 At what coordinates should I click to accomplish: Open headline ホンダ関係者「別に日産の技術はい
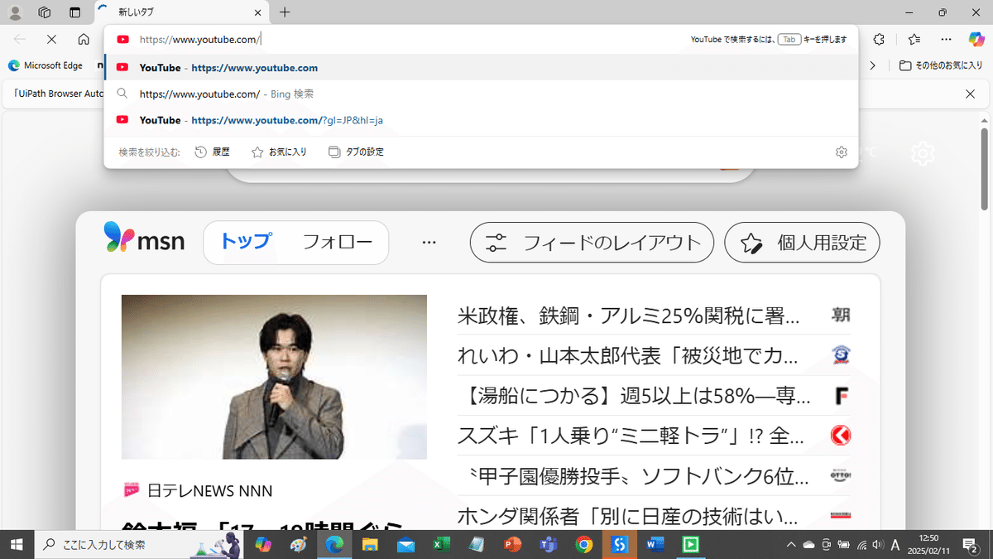click(628, 518)
